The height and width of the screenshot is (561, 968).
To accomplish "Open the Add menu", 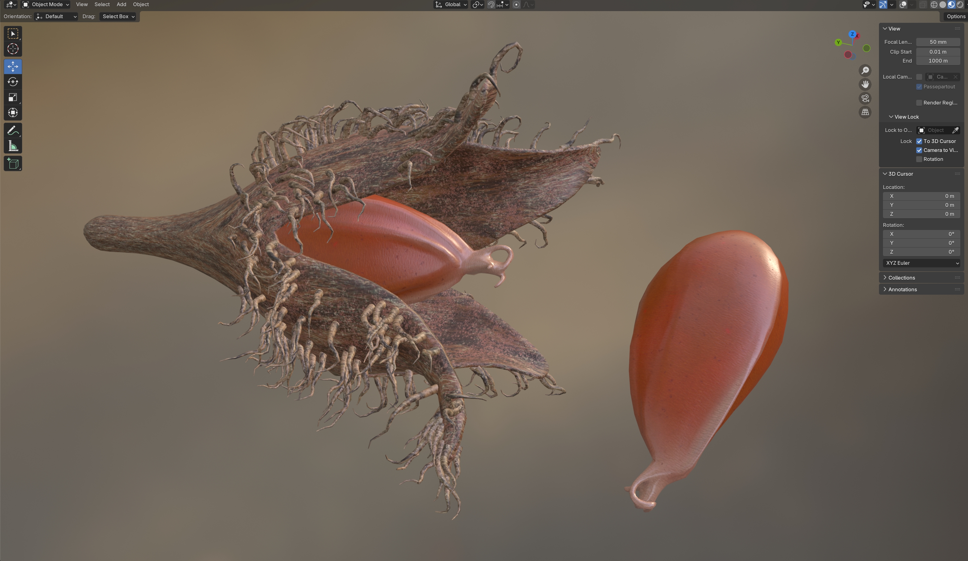I will (x=121, y=5).
